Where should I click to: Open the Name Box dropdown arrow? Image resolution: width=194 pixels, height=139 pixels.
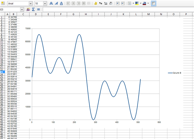(22, 9)
